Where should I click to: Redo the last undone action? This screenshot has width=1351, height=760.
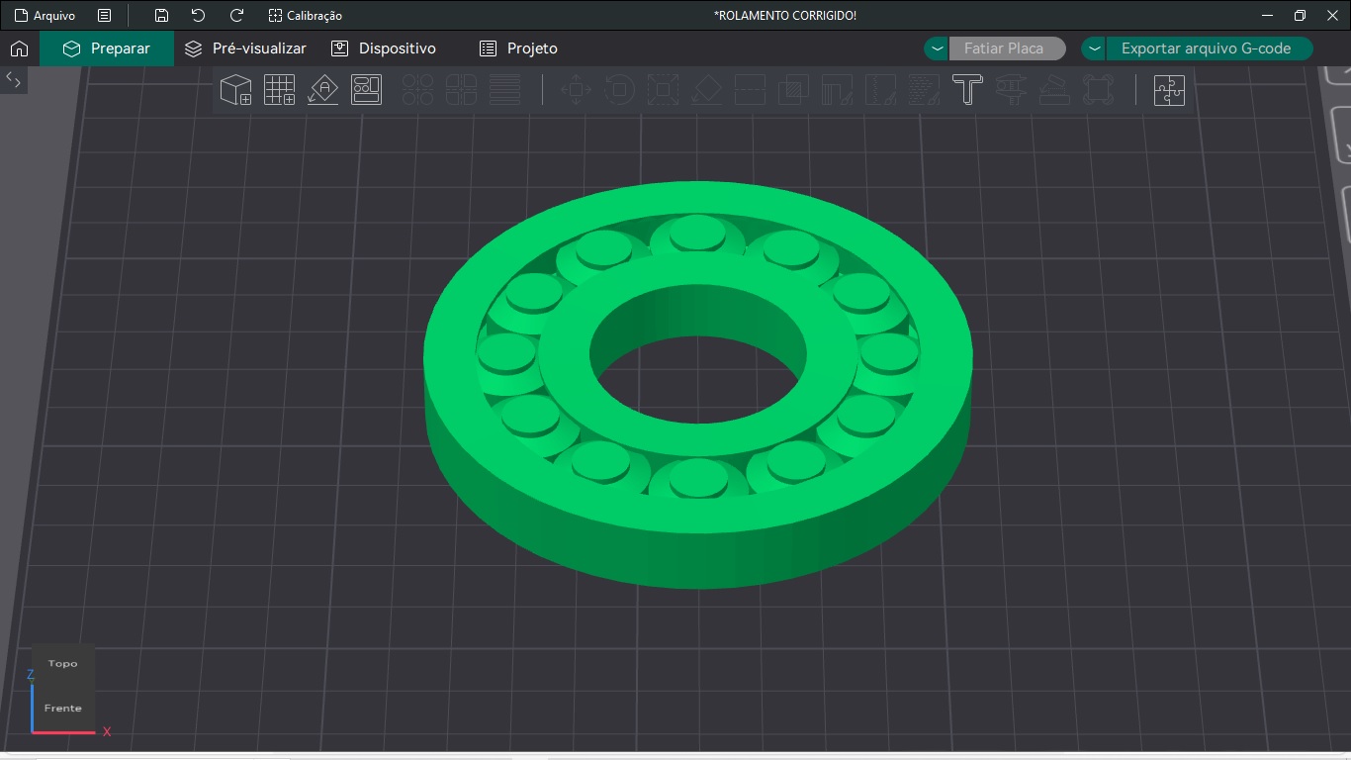tap(236, 16)
